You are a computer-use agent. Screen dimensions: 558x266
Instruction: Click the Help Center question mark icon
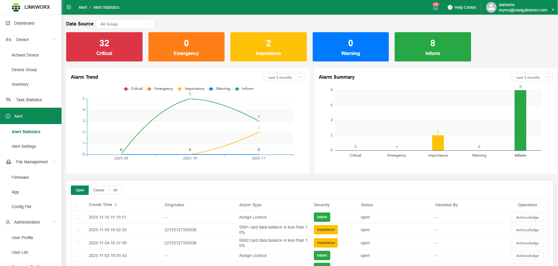pos(450,7)
